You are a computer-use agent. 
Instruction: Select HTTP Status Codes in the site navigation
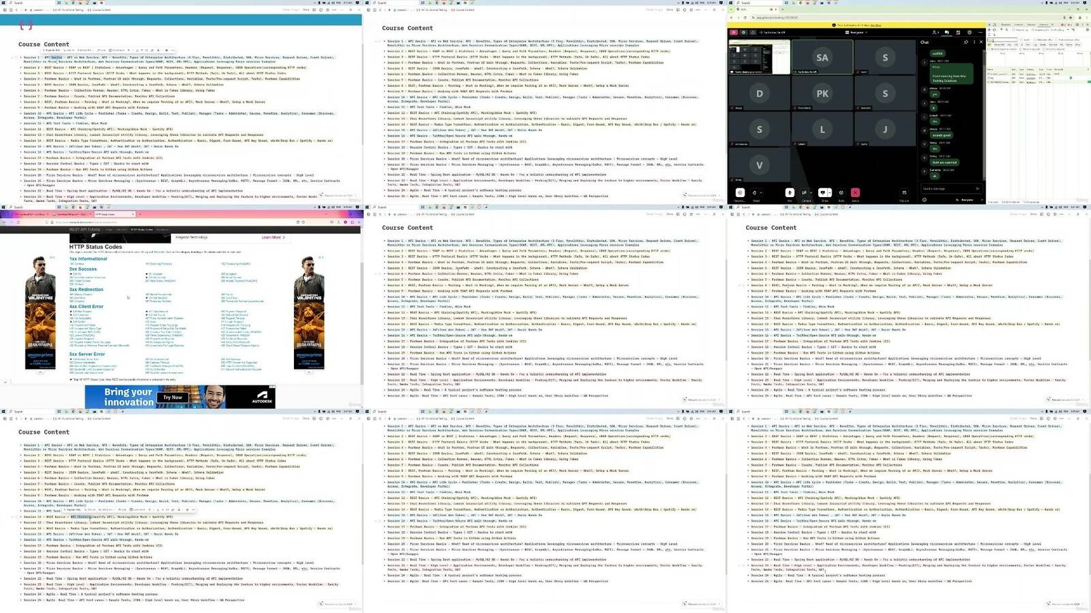[x=143, y=230]
